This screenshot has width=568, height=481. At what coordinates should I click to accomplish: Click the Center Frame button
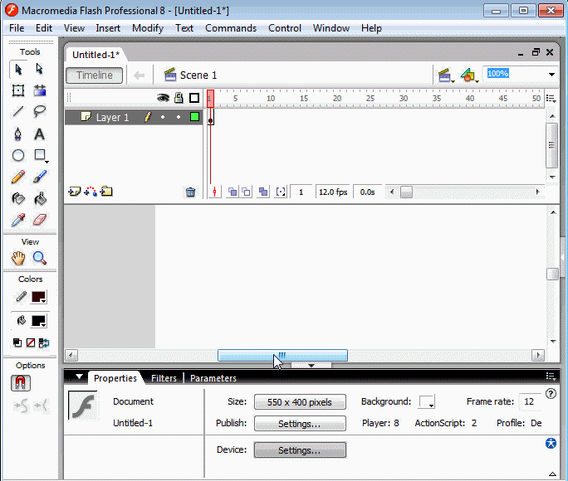(215, 192)
